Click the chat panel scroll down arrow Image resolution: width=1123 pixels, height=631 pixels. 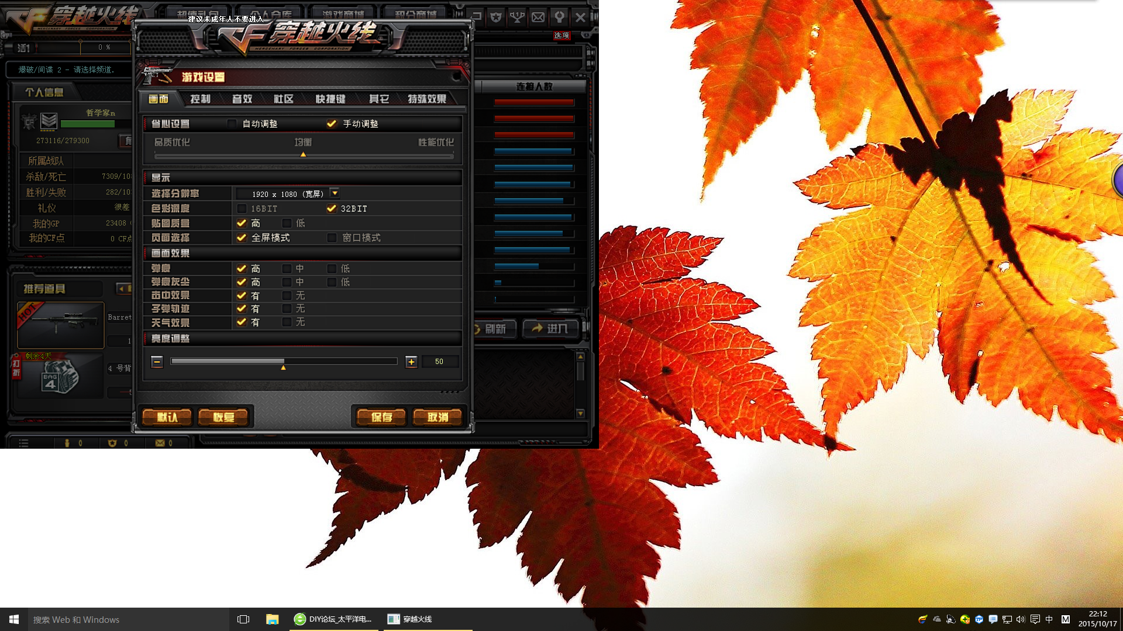click(580, 413)
